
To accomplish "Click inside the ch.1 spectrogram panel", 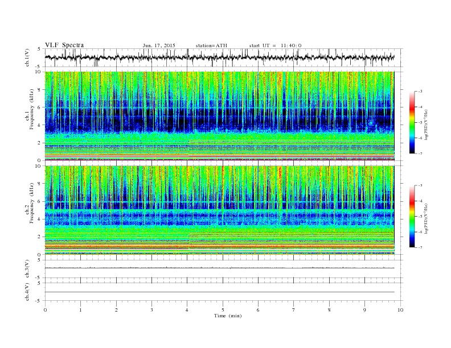I will point(219,116).
